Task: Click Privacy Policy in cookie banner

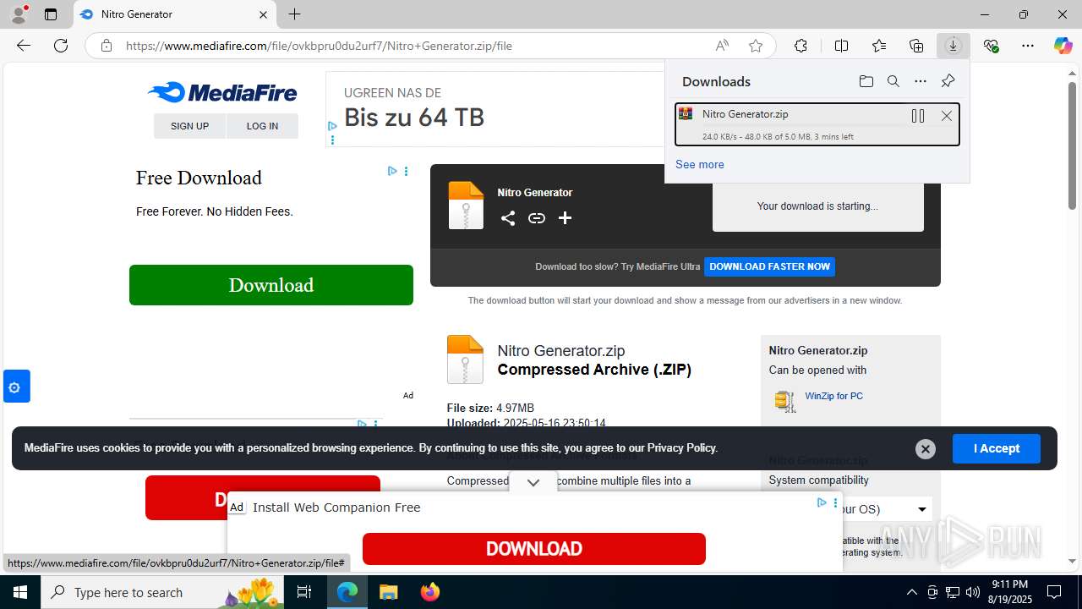Action: [682, 448]
